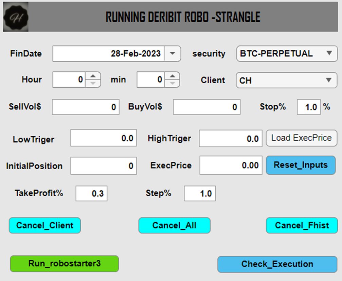Decrement the min spinner down arrow
Viewport: 342px width, 281px height.
pyautogui.click(x=173, y=83)
